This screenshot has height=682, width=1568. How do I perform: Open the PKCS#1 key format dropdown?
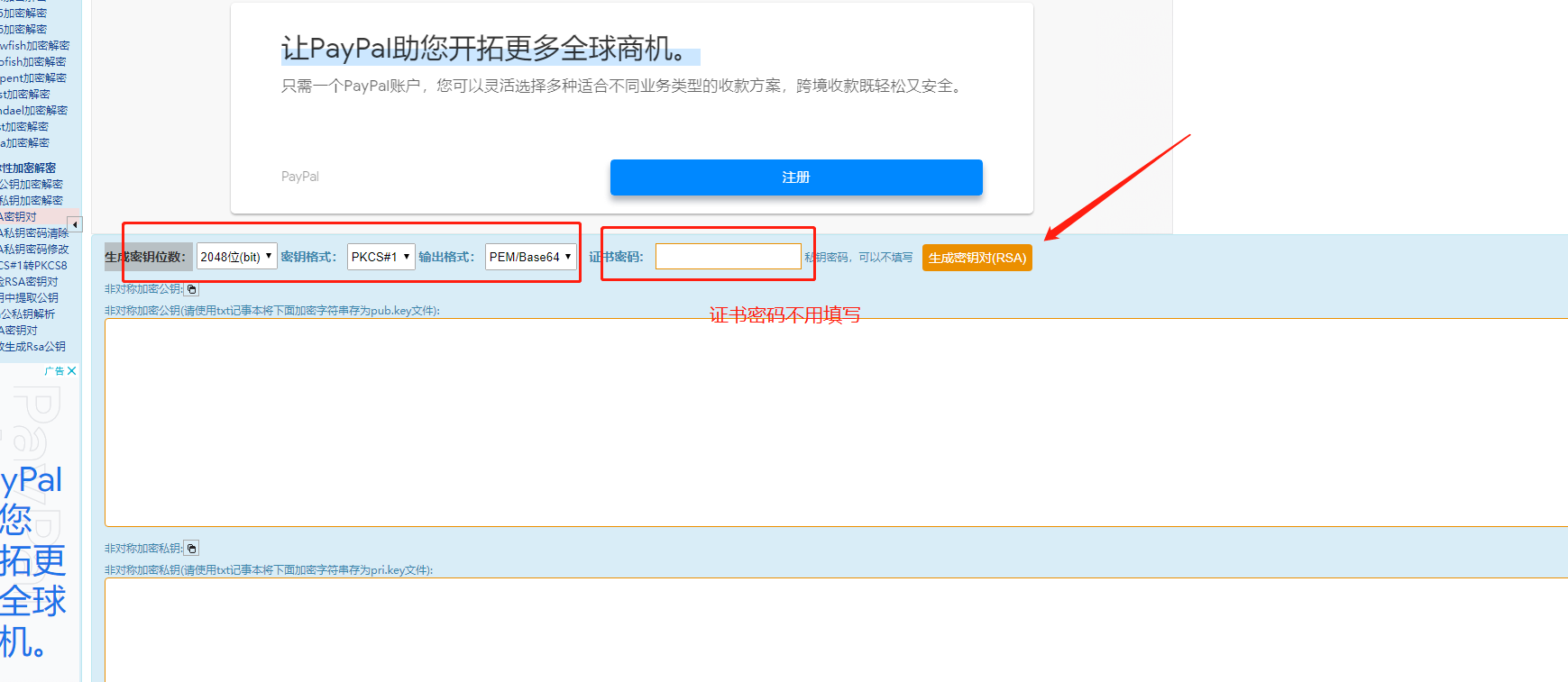pyautogui.click(x=381, y=257)
